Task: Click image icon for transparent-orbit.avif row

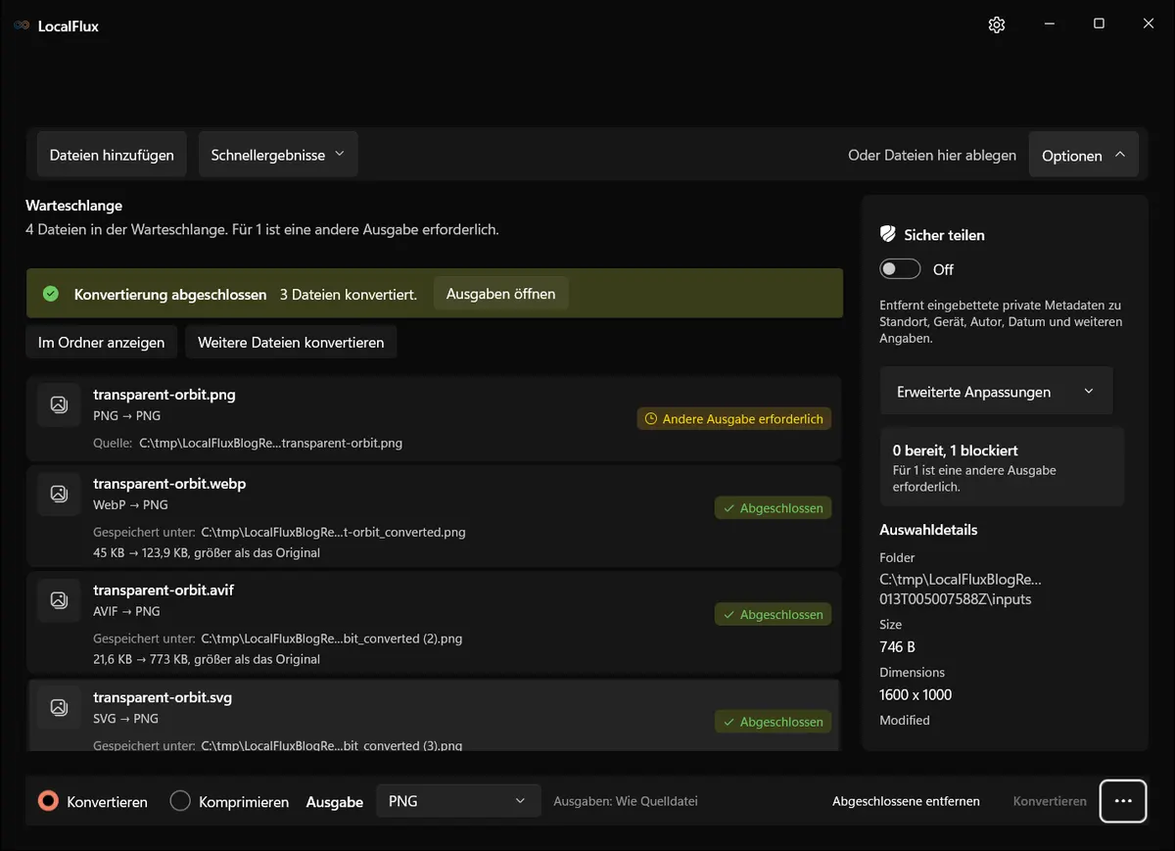Action: [x=59, y=600]
